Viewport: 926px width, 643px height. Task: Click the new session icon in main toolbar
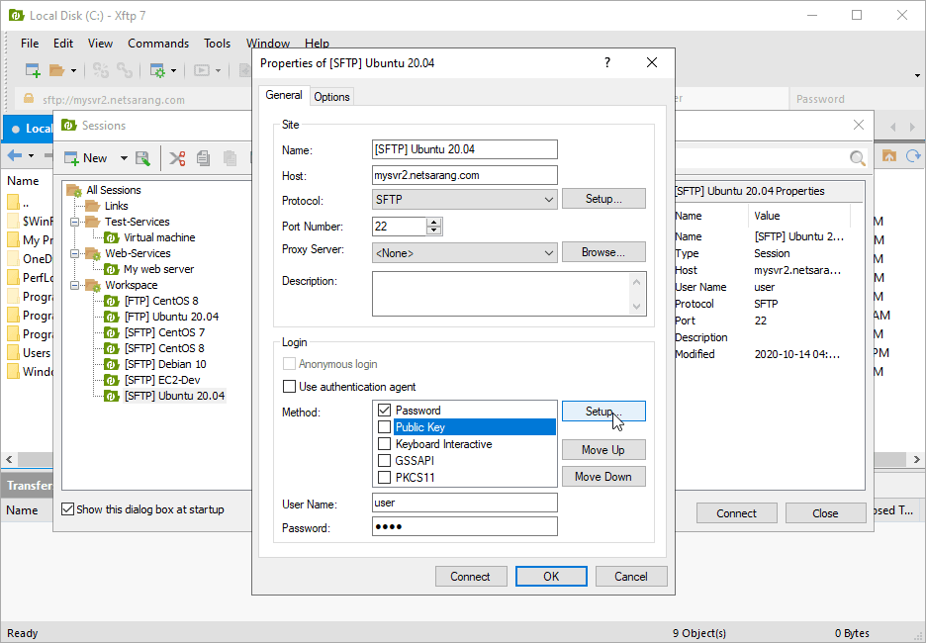tap(33, 71)
